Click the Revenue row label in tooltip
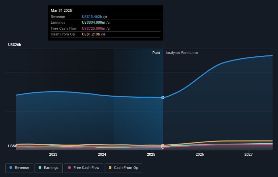The image size is (278, 177). [58, 17]
